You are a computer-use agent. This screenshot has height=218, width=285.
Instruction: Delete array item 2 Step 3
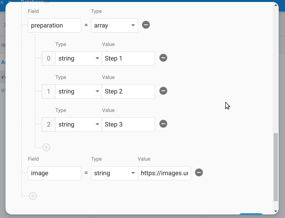[163, 124]
